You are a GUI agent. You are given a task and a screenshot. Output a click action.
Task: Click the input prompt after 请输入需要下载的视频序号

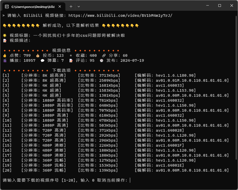point(130,180)
